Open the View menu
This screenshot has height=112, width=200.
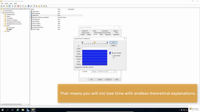point(11,3)
